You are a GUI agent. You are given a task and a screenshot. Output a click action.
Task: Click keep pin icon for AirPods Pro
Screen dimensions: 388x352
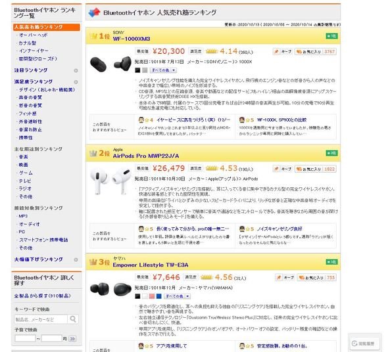click(276, 169)
